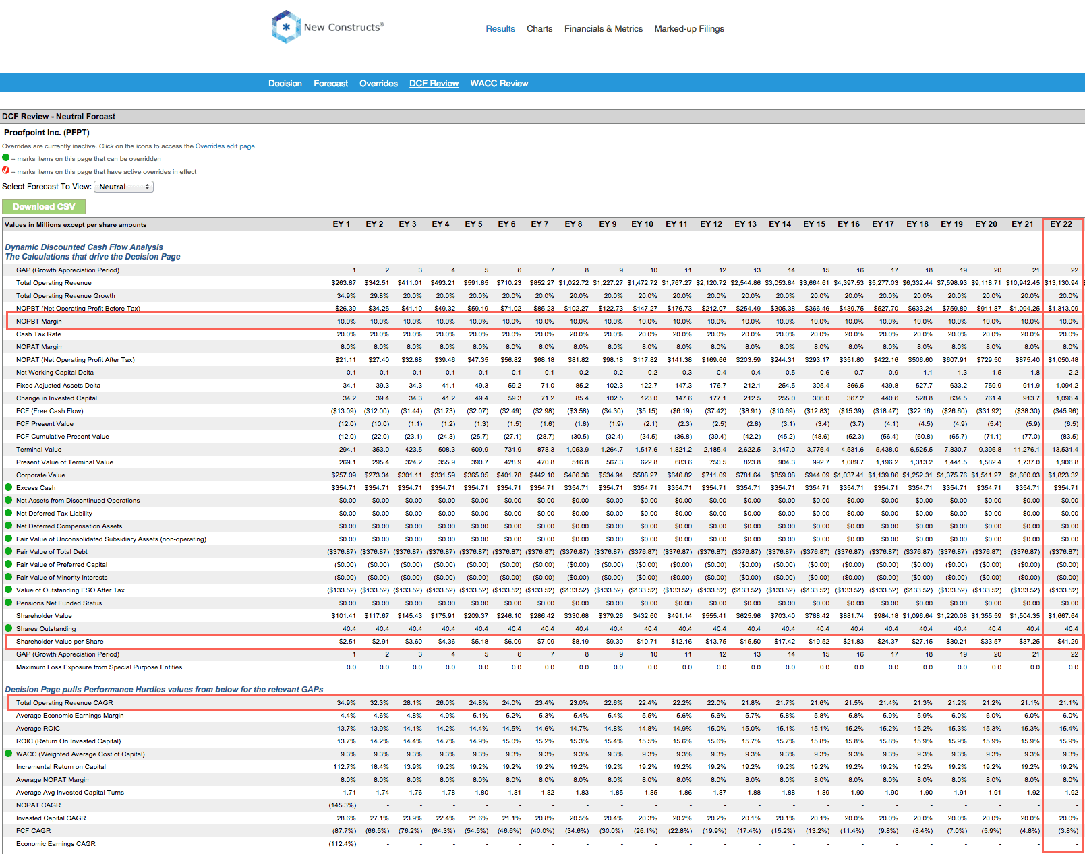This screenshot has width=1085, height=854.
Task: Click the override icon for Fair Value of Total Debt
Action: (x=9, y=551)
